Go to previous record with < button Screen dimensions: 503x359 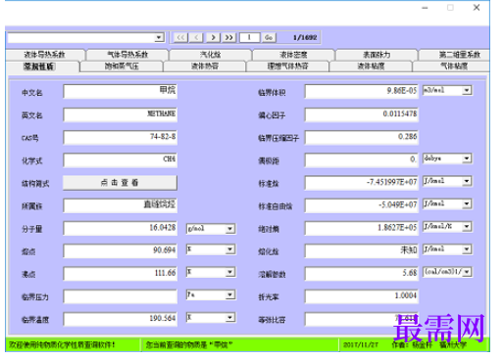click(x=197, y=37)
